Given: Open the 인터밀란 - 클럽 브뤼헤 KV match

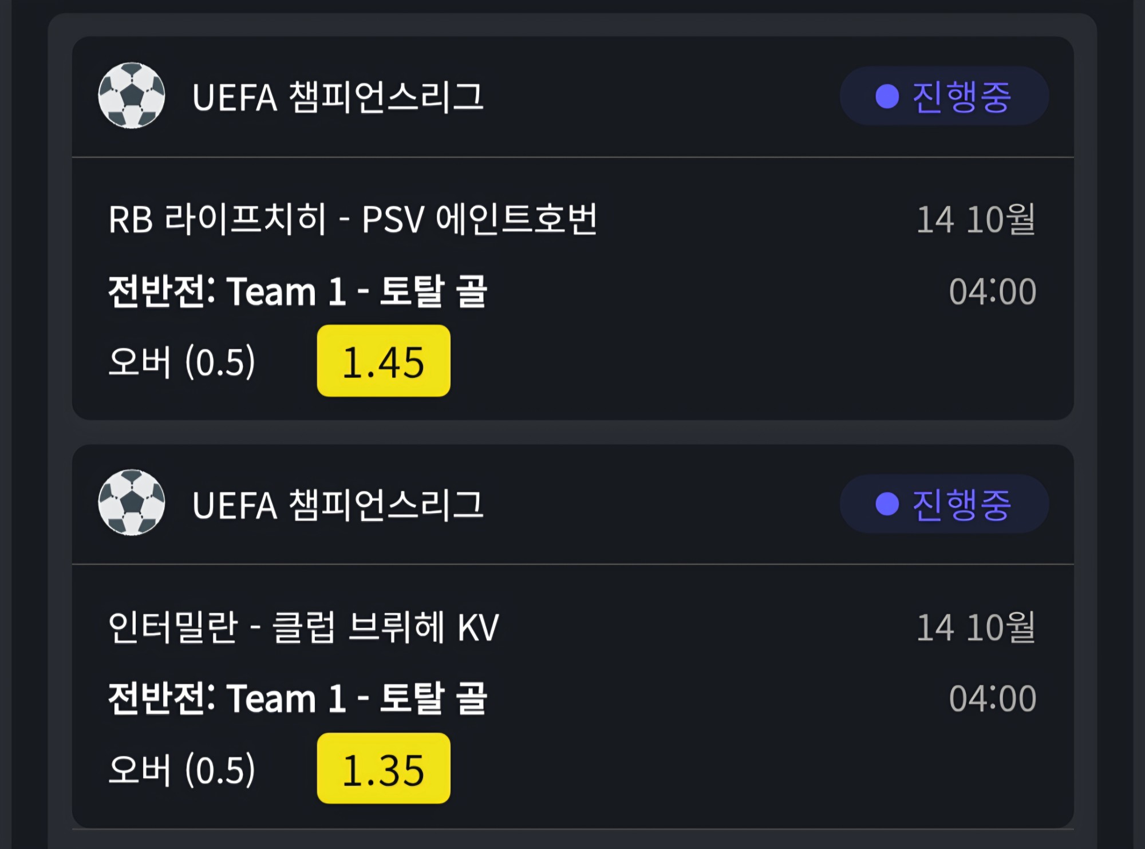Looking at the screenshot, I should click(304, 627).
